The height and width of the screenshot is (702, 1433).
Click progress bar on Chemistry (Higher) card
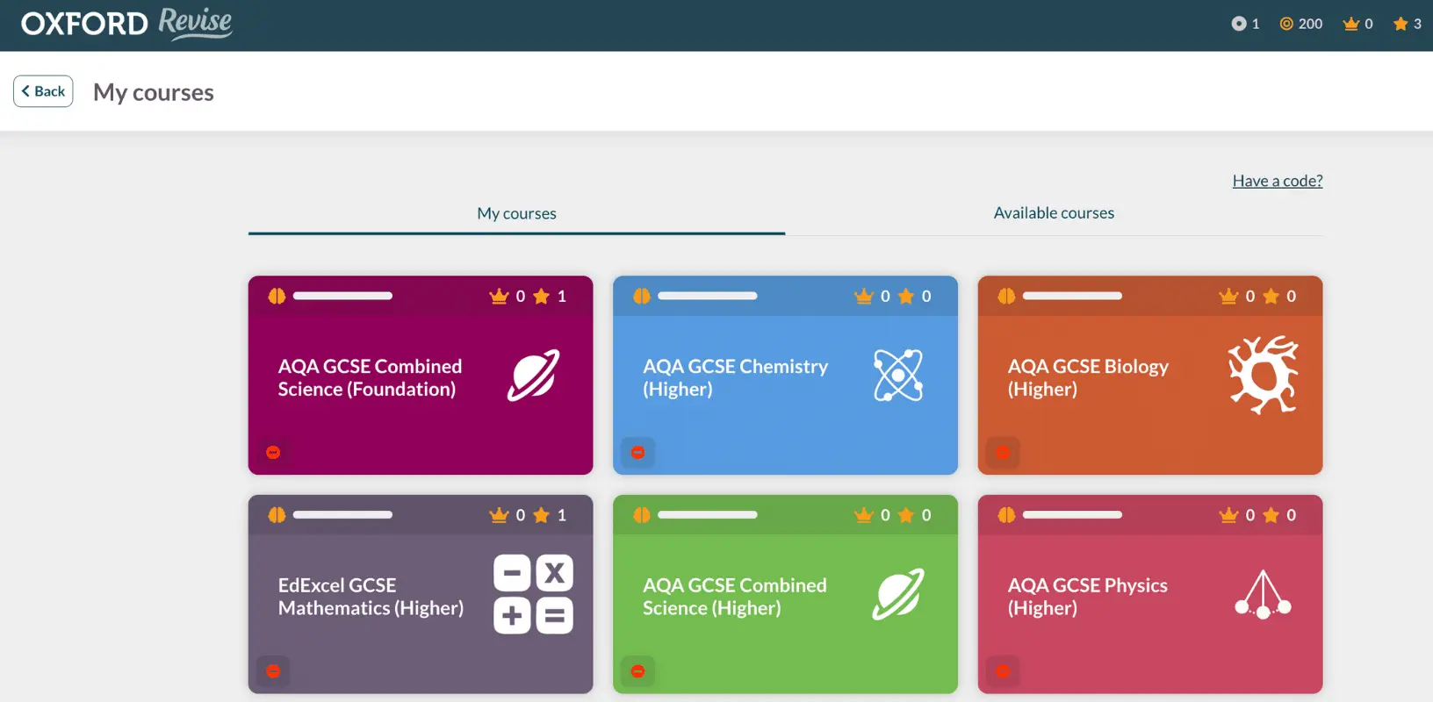point(708,296)
